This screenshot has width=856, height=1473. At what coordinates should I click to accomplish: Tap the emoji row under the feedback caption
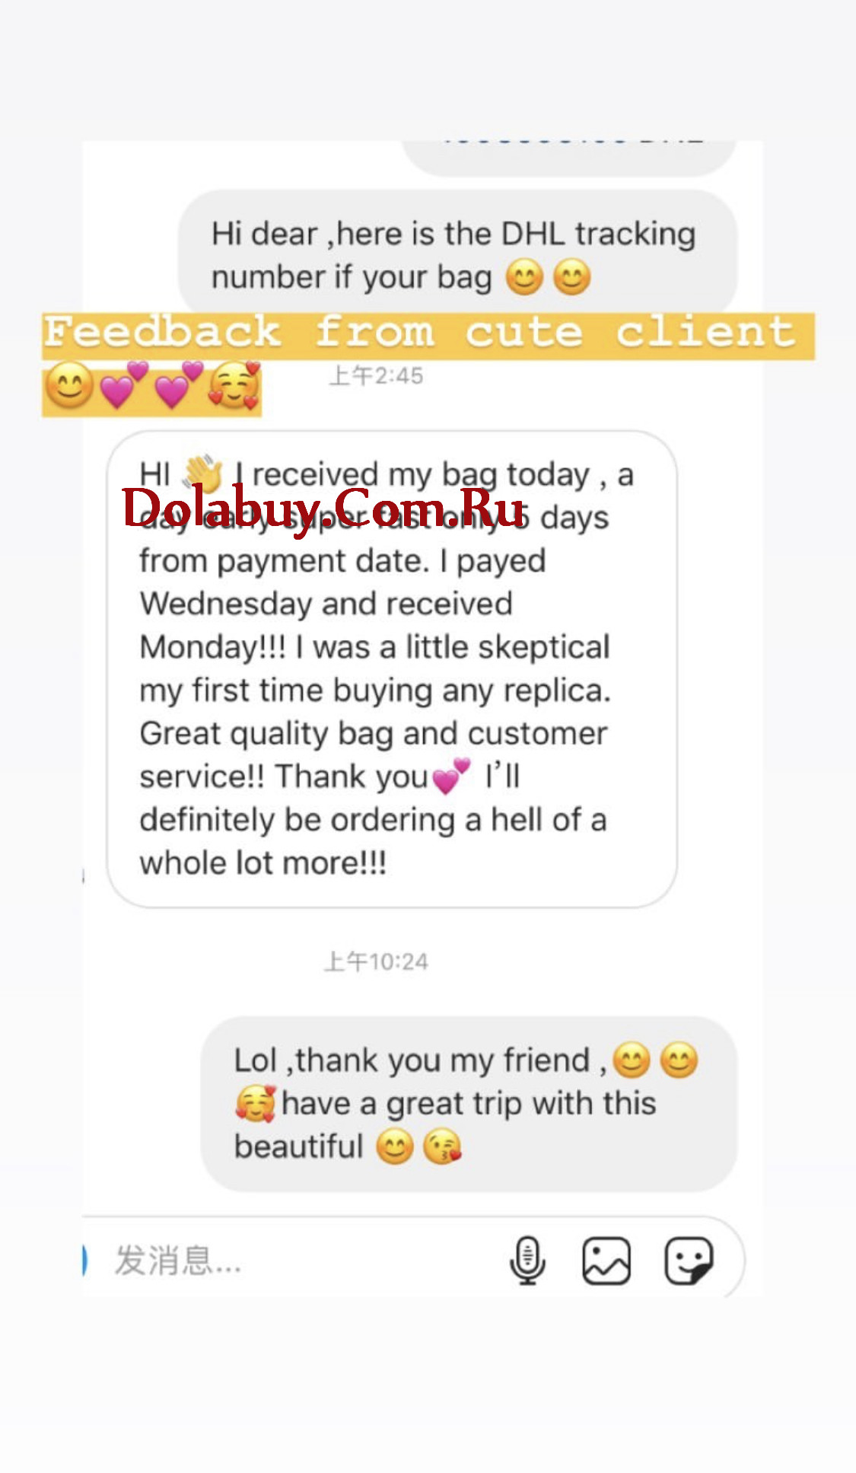(x=152, y=386)
